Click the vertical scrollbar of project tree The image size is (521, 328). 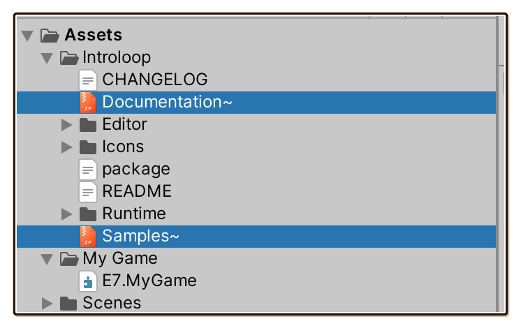coord(501,164)
